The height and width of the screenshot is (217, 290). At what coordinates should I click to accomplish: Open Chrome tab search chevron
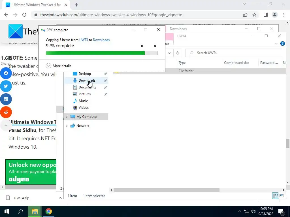[244, 4]
